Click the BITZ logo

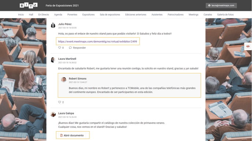click(x=29, y=5)
